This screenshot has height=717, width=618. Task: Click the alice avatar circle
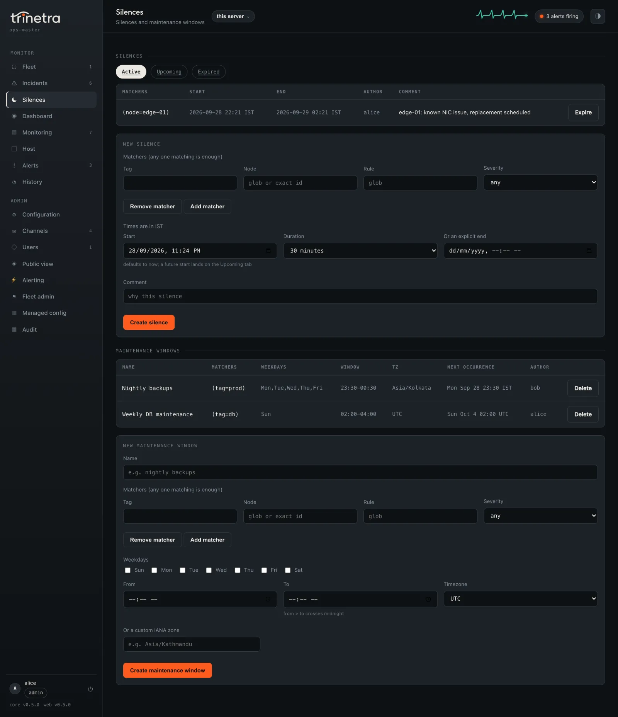click(x=15, y=688)
